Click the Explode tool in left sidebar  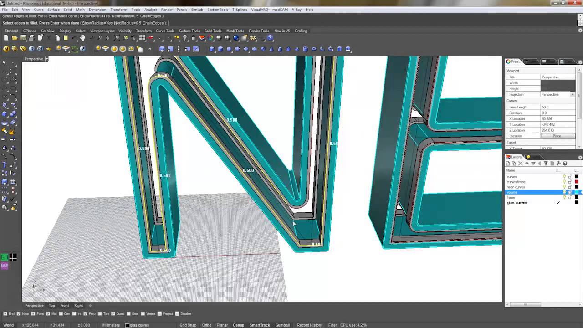pyautogui.click(x=12, y=132)
